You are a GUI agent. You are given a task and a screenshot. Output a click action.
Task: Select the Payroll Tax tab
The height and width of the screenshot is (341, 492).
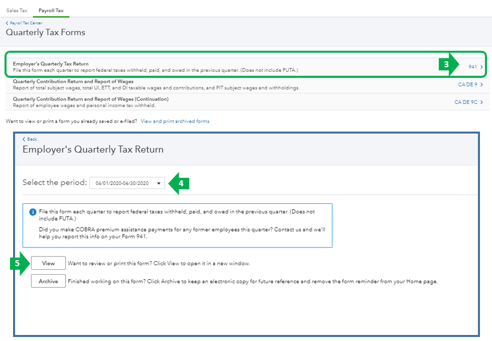51,10
